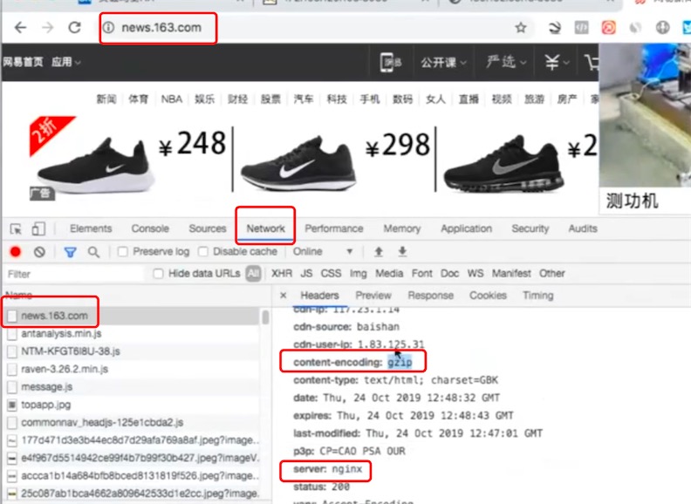Viewport: 691px width, 504px height.
Task: Click the mobile phone icon in site header
Action: click(387, 62)
